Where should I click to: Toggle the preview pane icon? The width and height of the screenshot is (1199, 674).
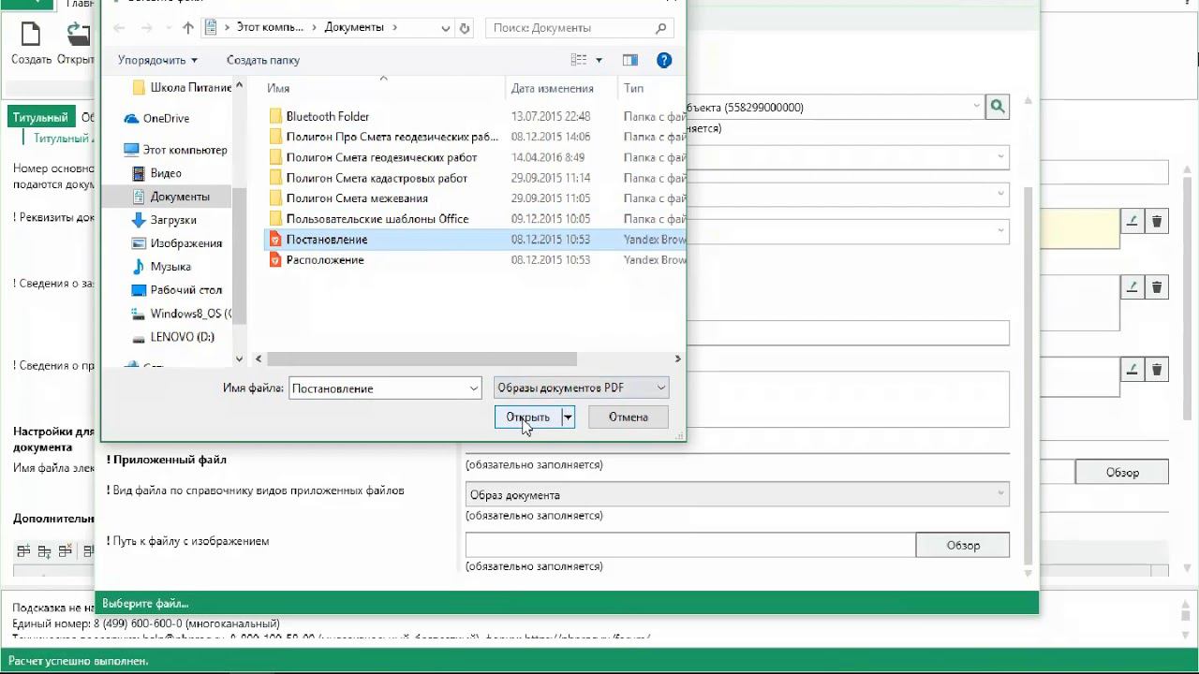pos(630,60)
